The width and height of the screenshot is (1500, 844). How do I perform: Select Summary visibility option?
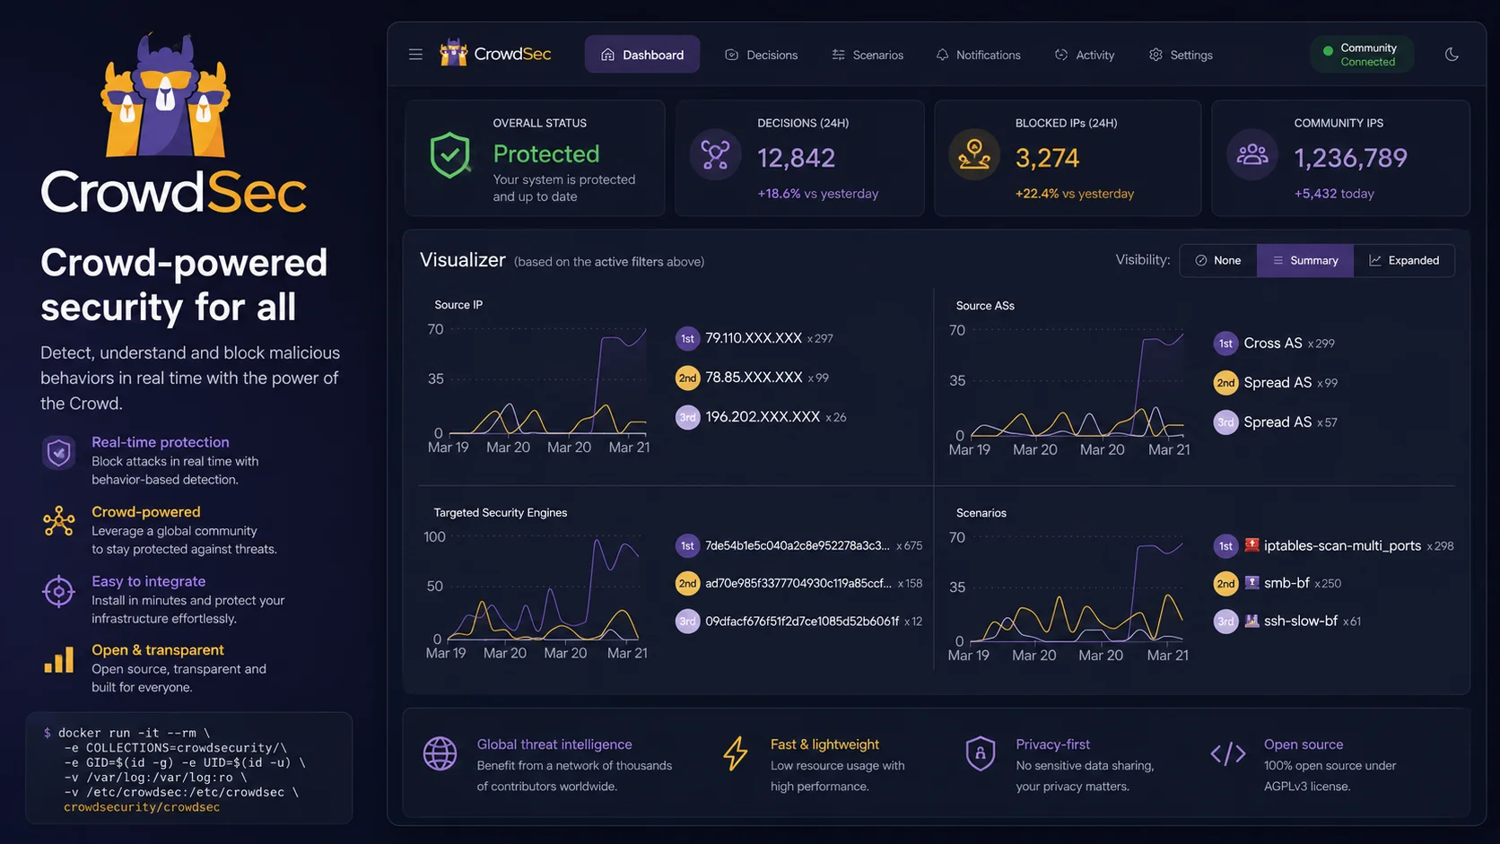1305,260
